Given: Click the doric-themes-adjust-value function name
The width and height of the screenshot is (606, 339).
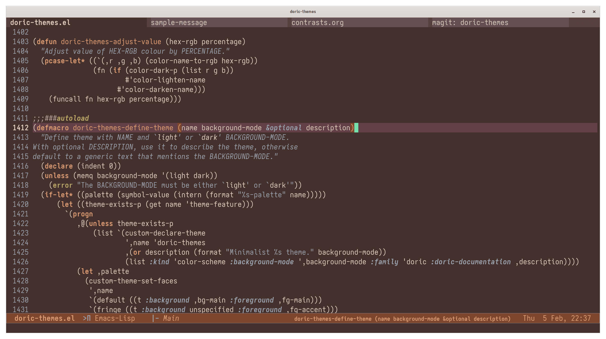Looking at the screenshot, I should [x=111, y=42].
